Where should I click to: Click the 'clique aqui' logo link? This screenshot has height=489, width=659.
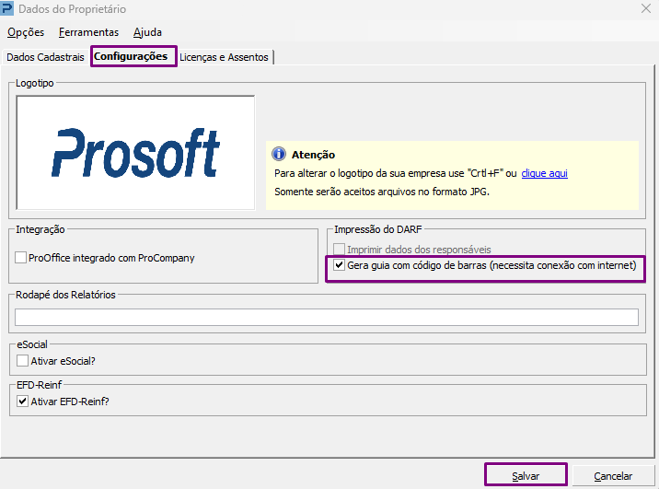[x=544, y=173]
